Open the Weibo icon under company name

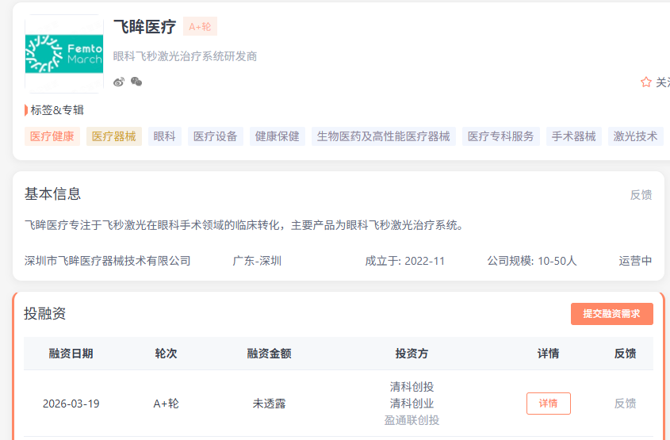[x=119, y=82]
